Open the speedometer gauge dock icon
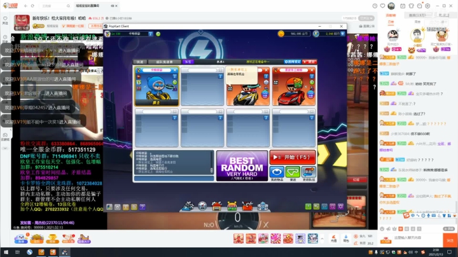 point(202,206)
